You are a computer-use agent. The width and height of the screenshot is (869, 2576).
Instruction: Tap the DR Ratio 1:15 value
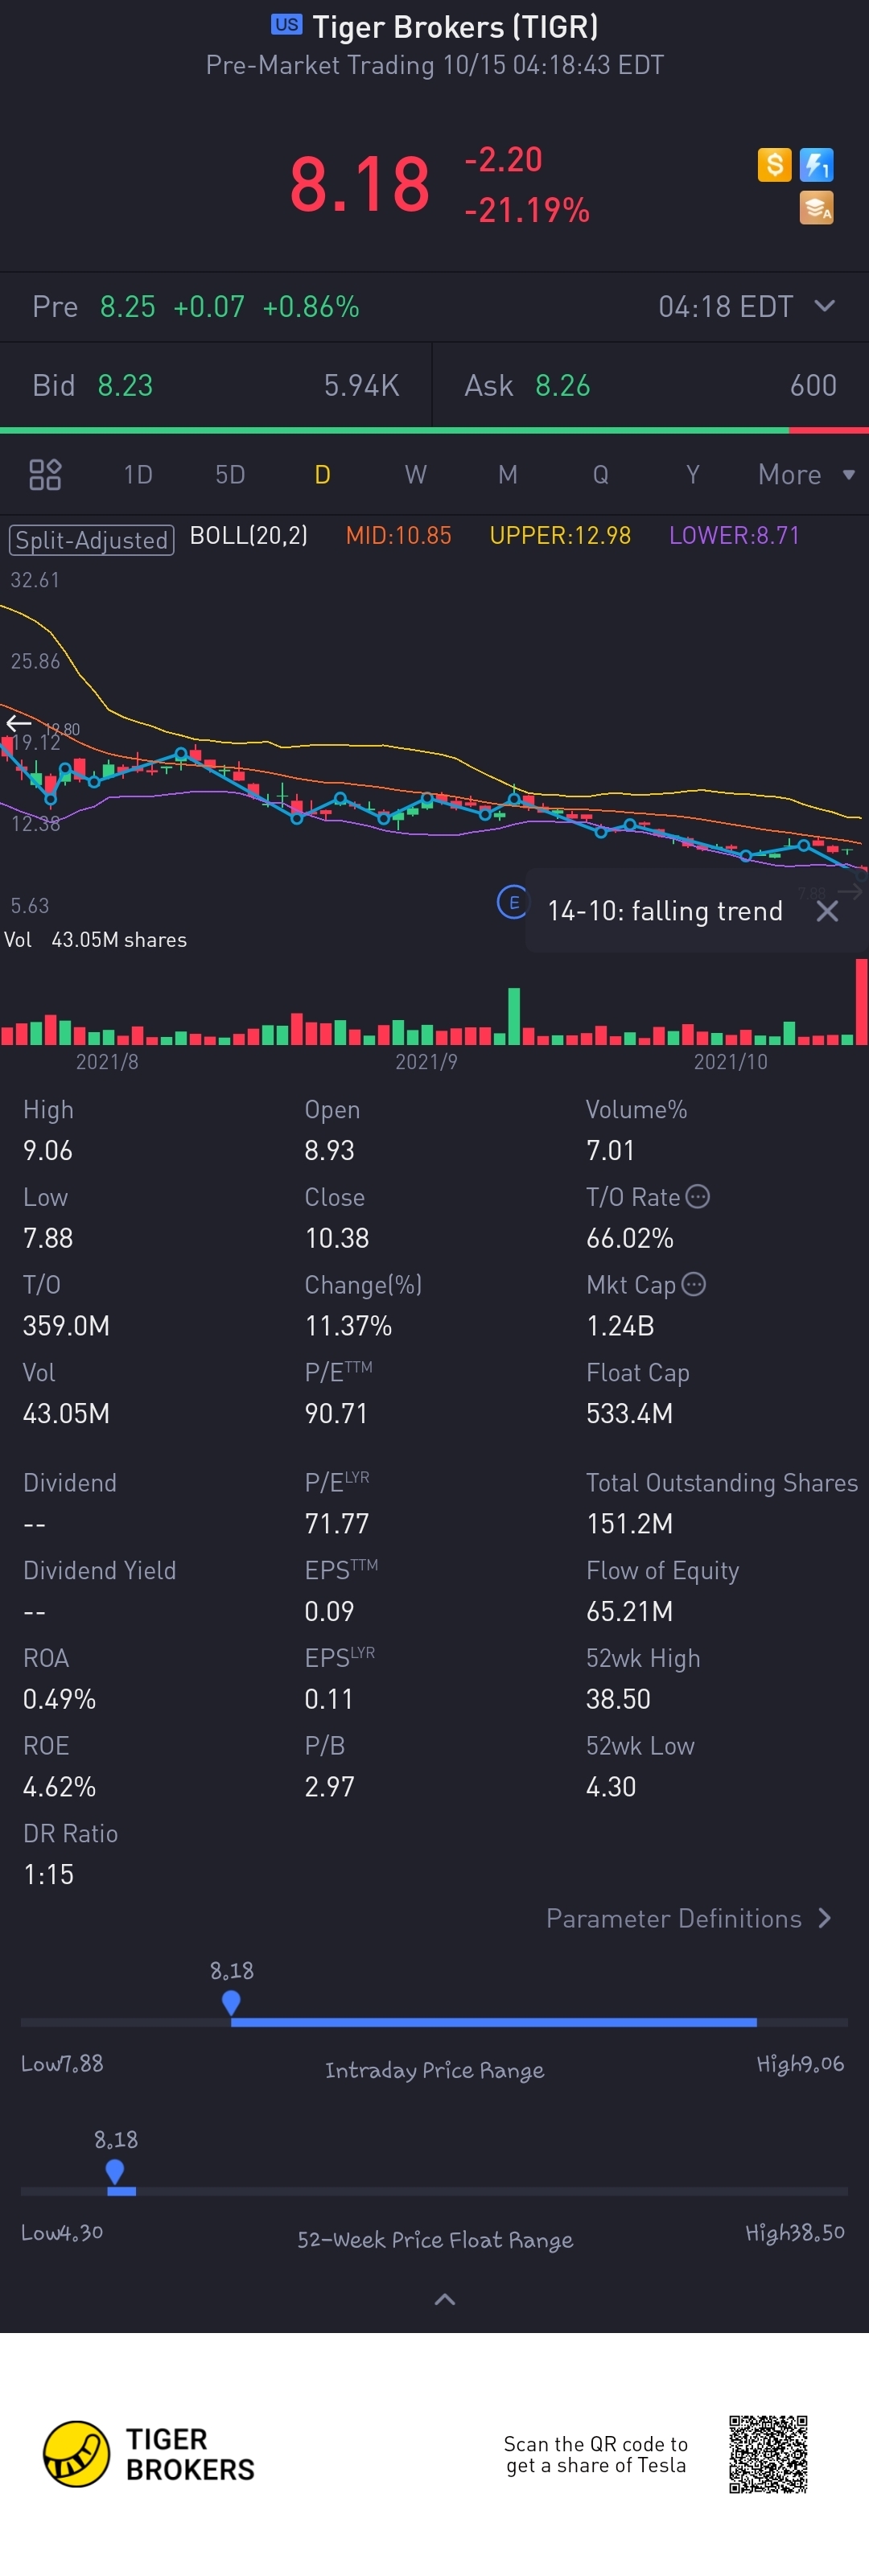coord(48,1874)
